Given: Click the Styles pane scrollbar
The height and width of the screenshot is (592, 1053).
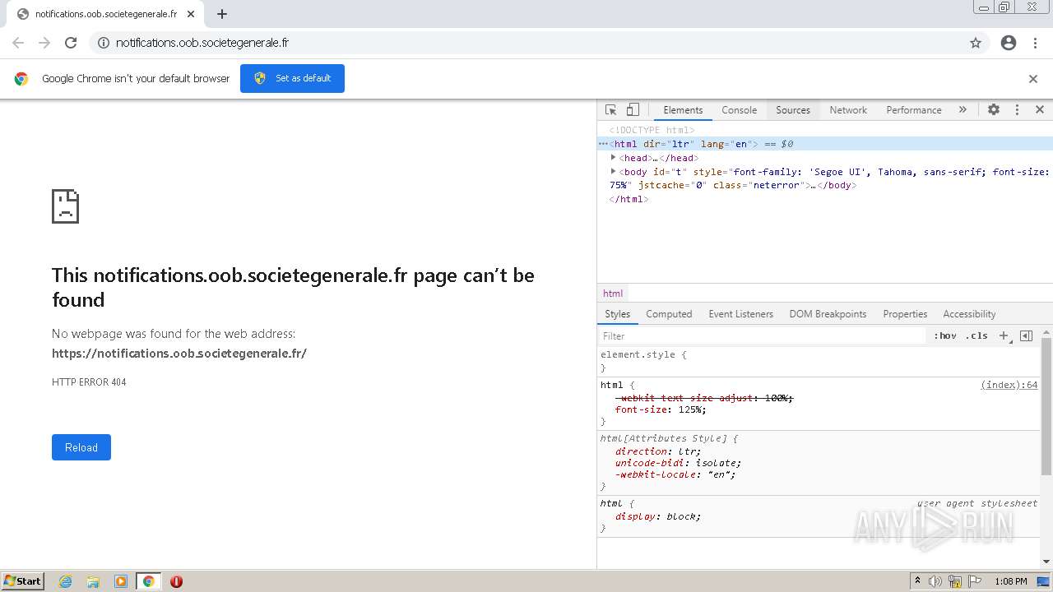Looking at the screenshot, I should tap(1046, 406).
